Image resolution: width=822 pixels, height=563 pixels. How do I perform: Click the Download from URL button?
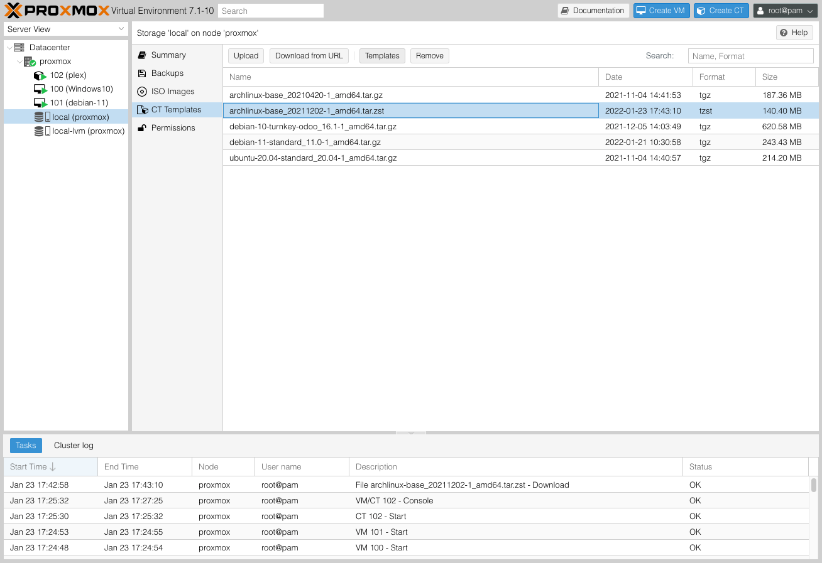[309, 56]
